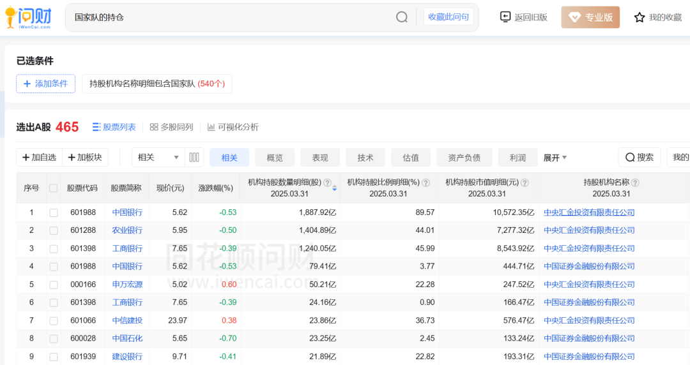Switch to the 资产负债 tab
This screenshot has height=365, width=690.
tap(464, 158)
